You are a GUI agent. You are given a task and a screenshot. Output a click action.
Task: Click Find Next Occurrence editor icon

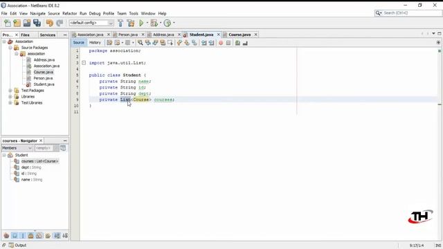[155, 43]
